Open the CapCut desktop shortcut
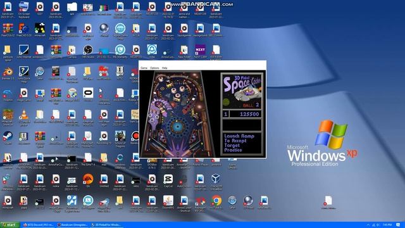The height and width of the screenshot is (228, 405). tap(168, 180)
